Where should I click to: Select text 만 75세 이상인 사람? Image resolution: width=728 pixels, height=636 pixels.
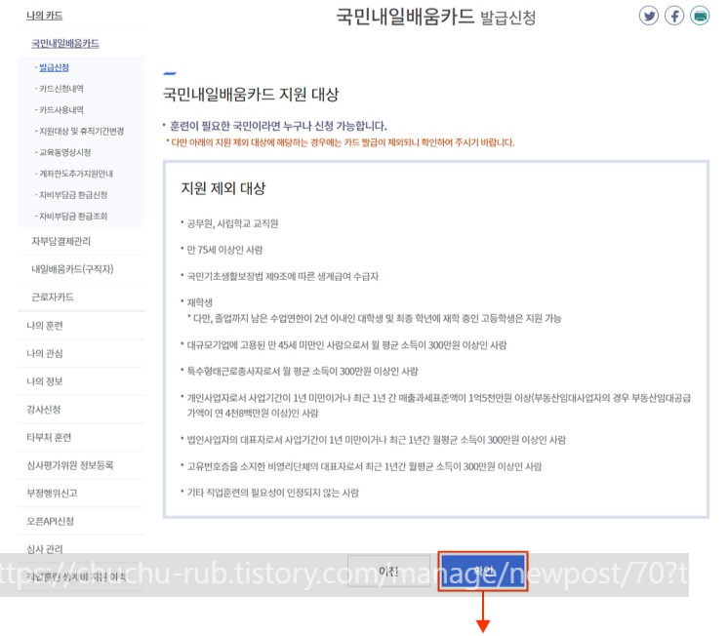tap(224, 251)
